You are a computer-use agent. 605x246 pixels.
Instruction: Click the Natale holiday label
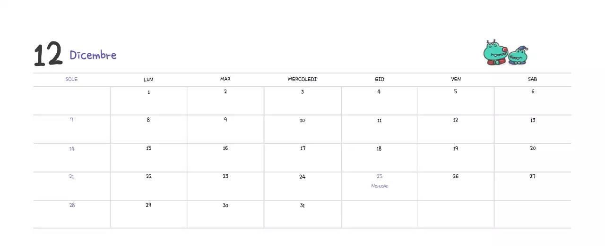click(x=379, y=186)
